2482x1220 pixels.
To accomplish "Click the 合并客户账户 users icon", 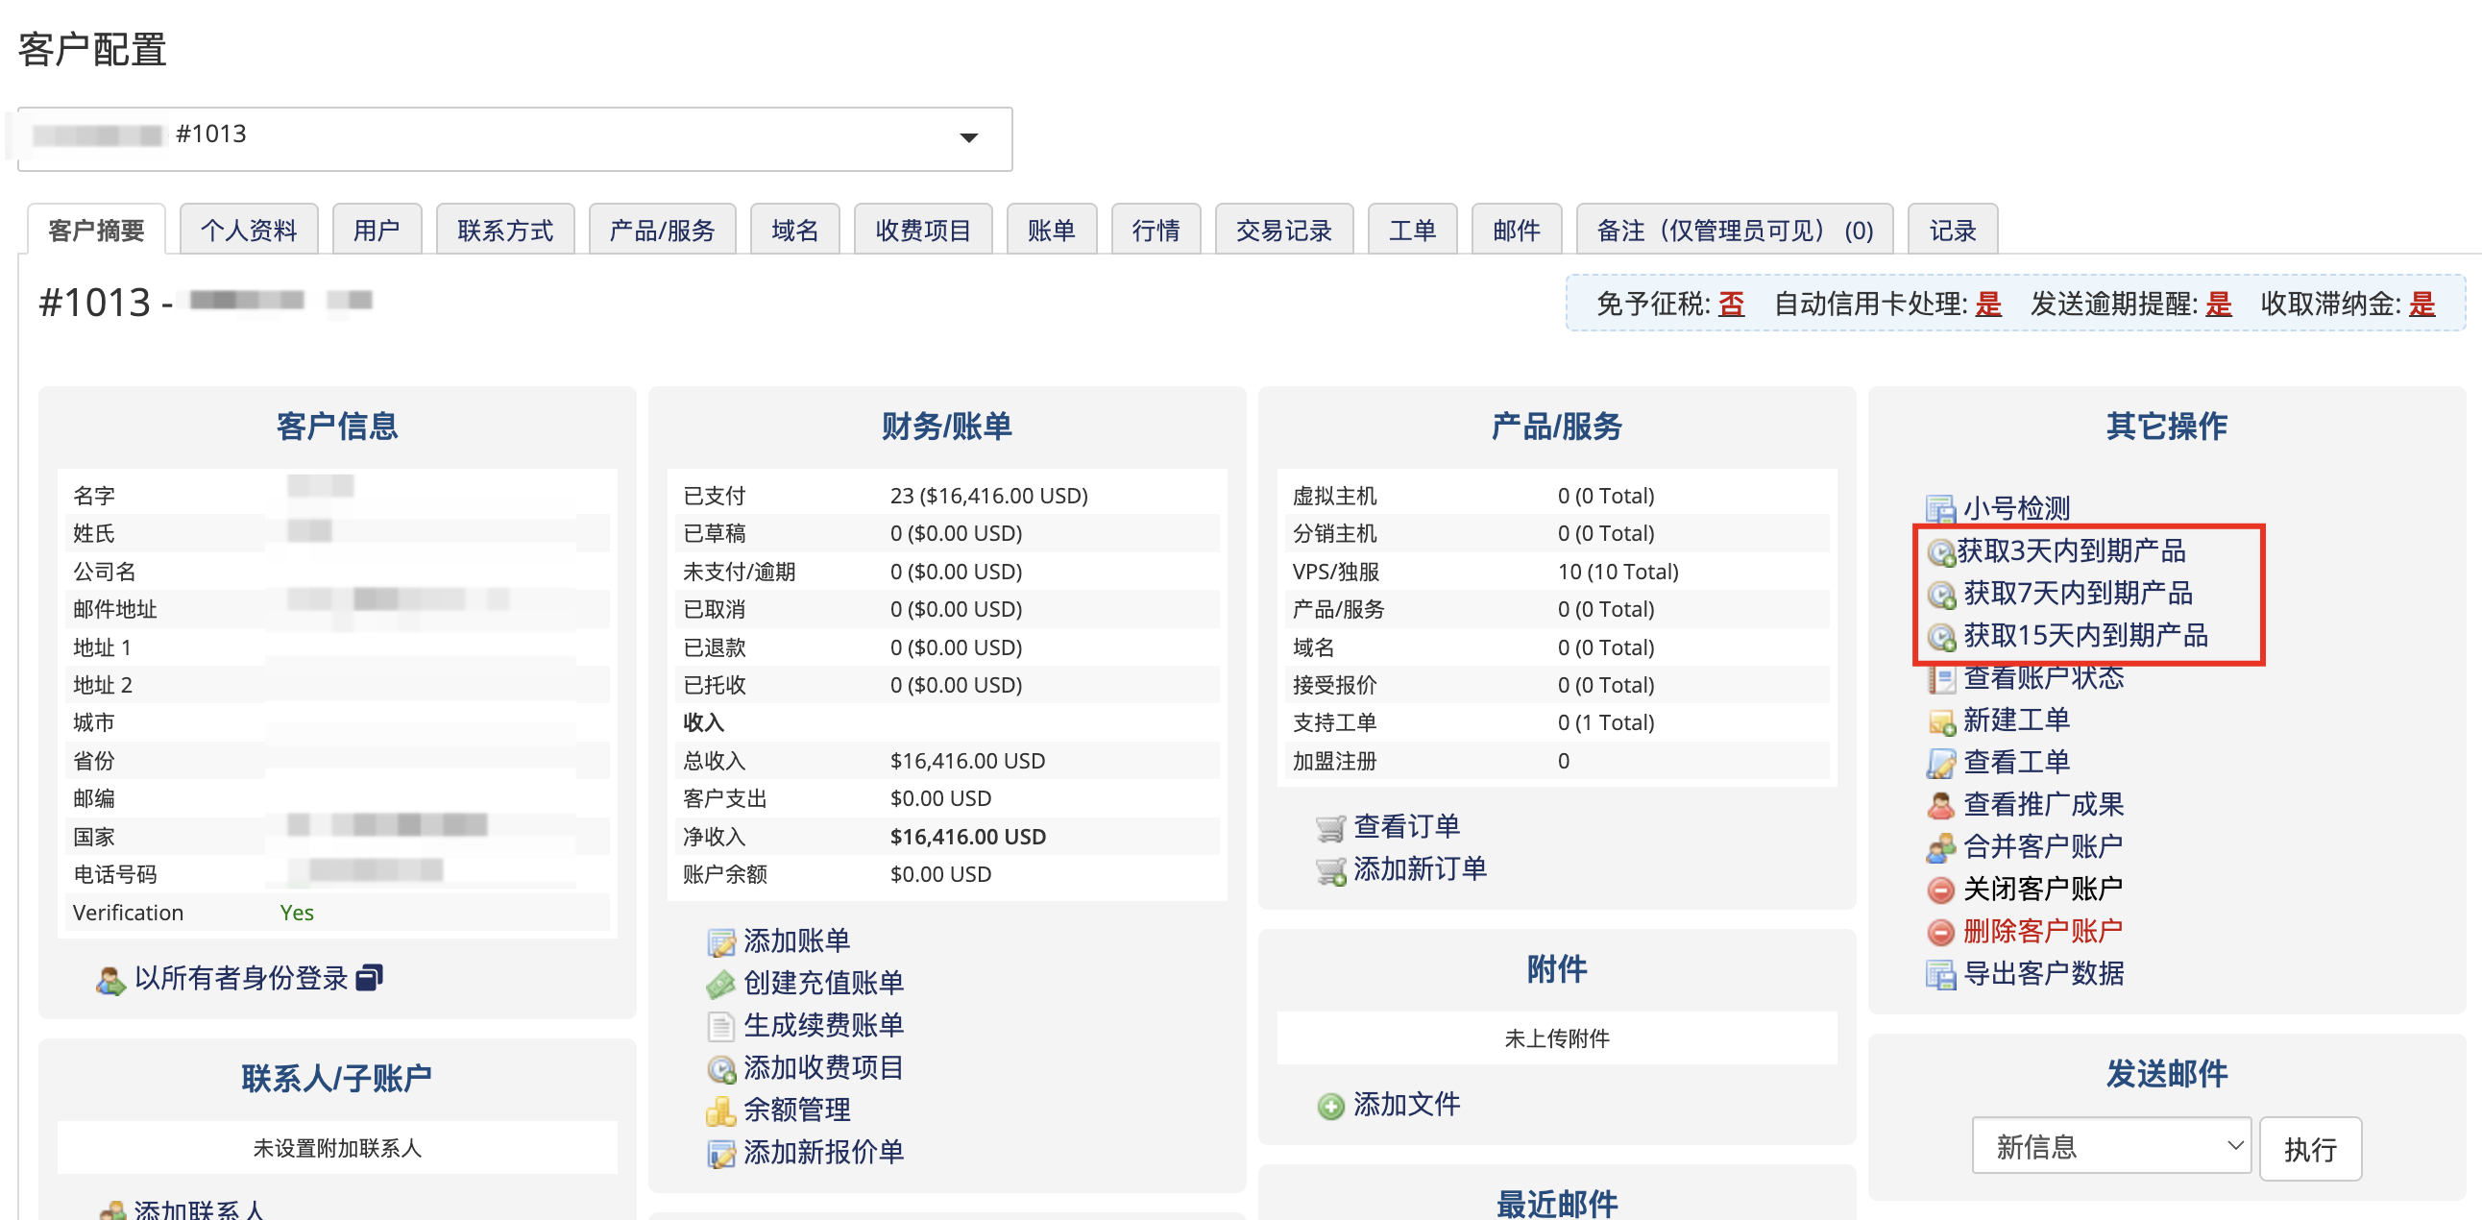I will (x=1939, y=847).
